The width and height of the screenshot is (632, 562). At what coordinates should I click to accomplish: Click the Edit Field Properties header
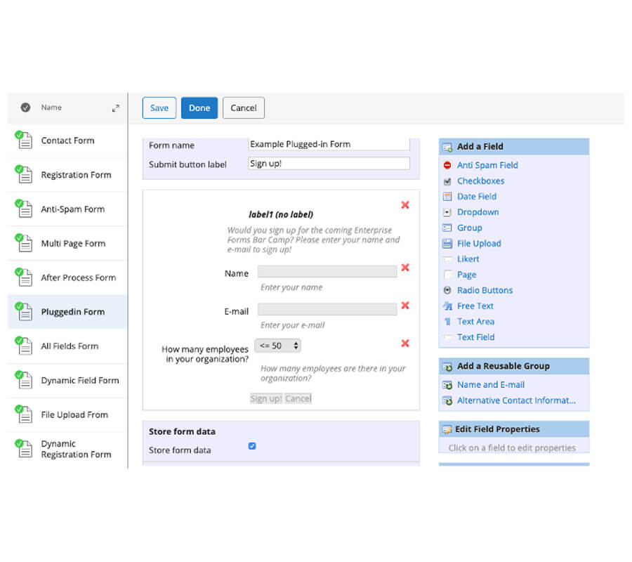click(x=514, y=429)
